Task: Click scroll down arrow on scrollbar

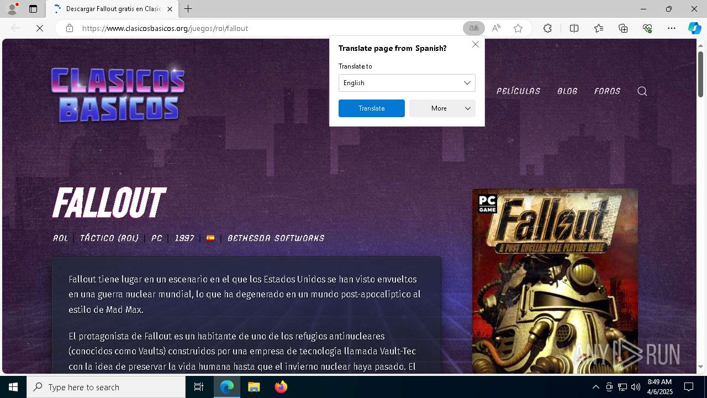Action: 700,367
